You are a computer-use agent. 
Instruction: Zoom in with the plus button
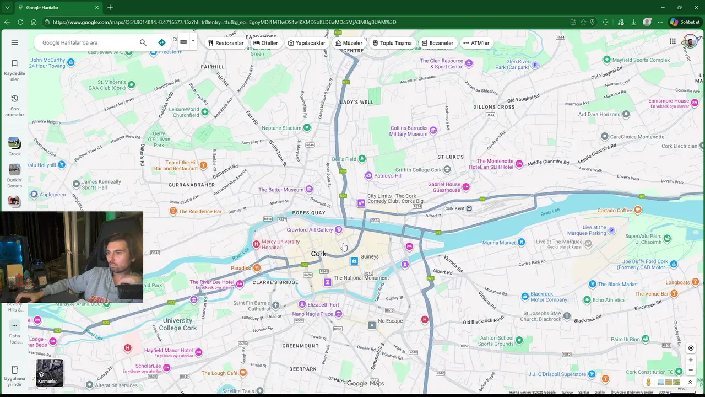coord(691,360)
